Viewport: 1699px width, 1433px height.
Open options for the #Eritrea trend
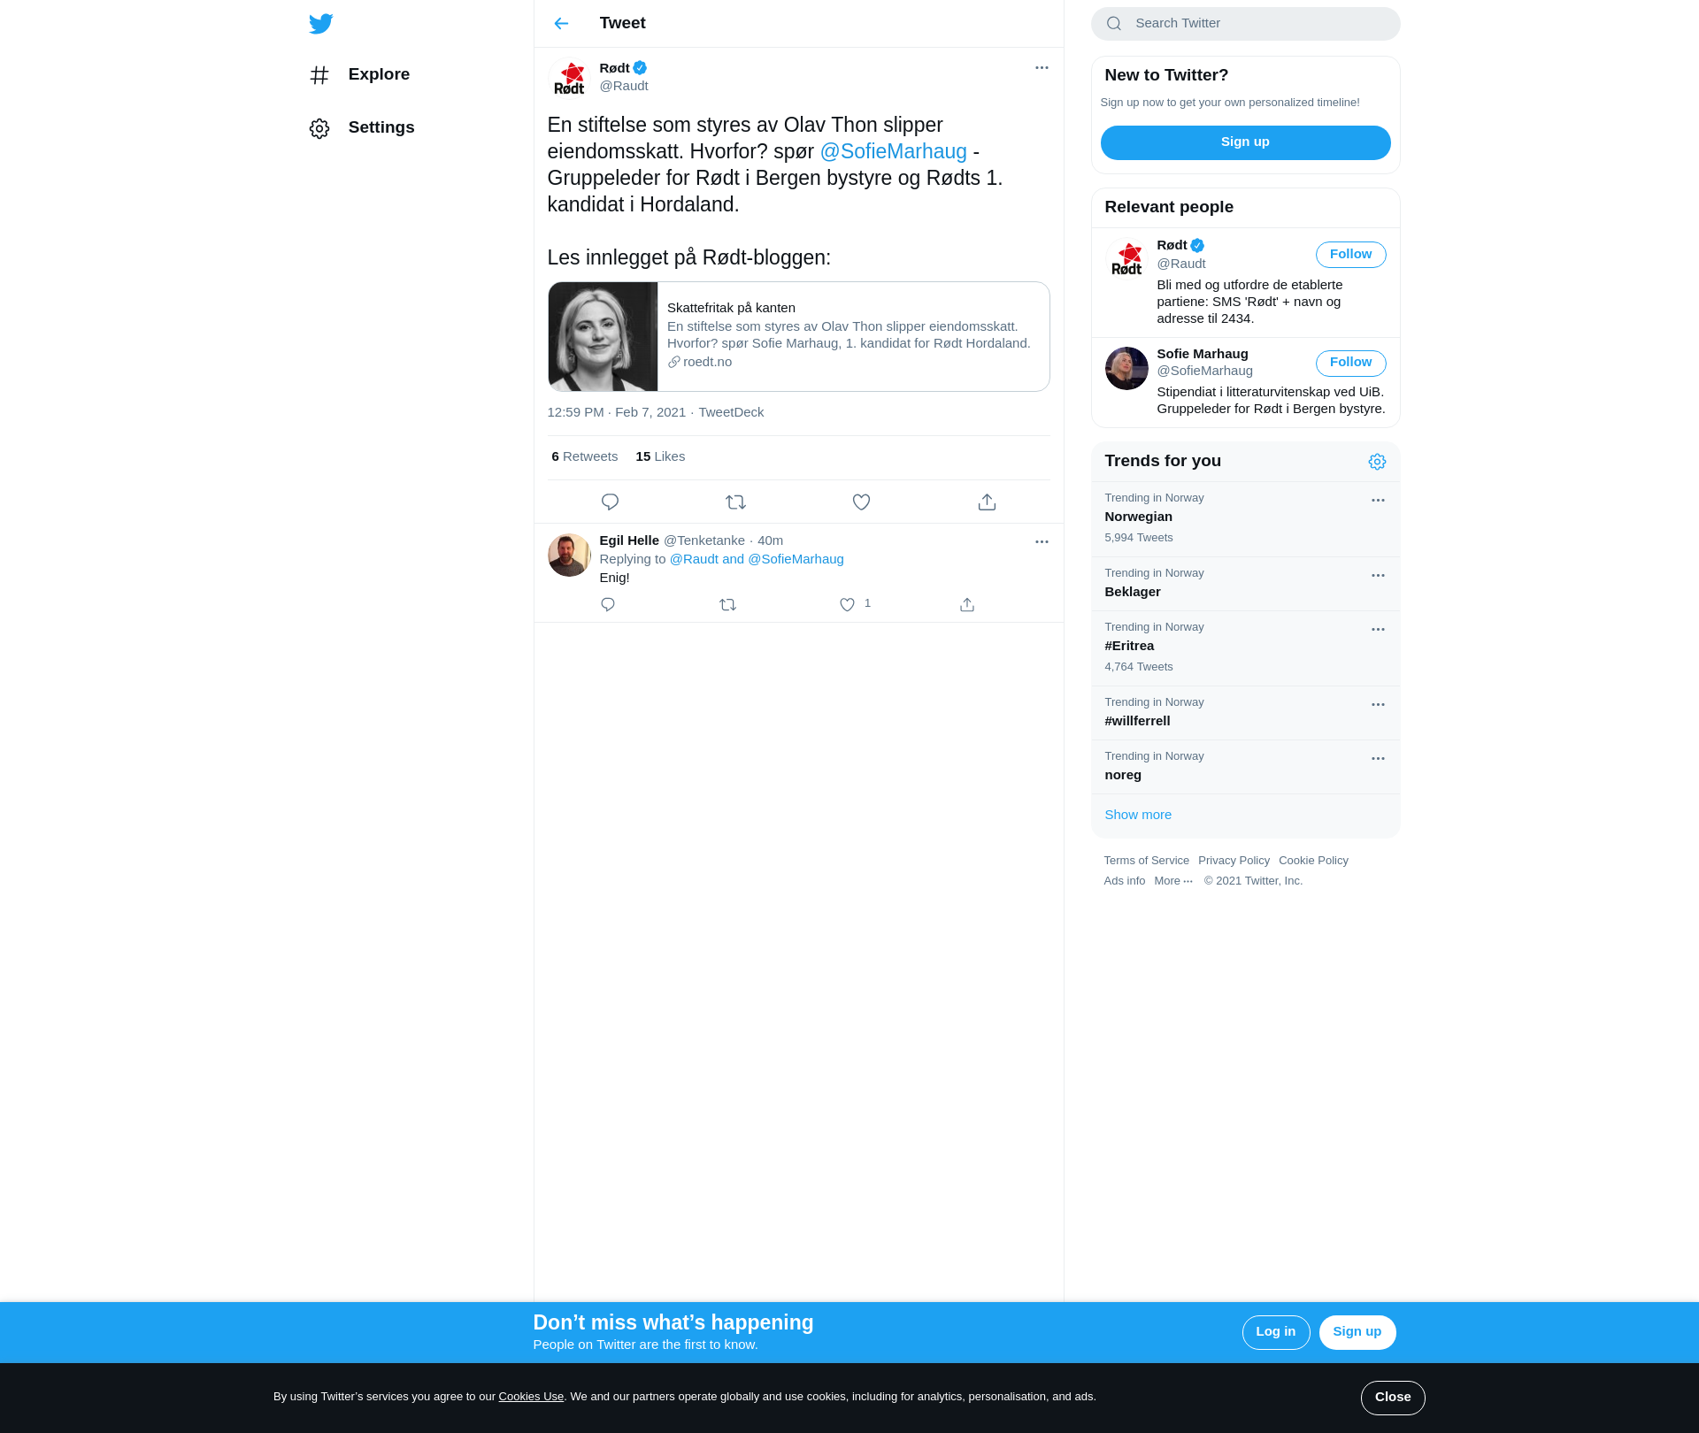click(x=1378, y=630)
